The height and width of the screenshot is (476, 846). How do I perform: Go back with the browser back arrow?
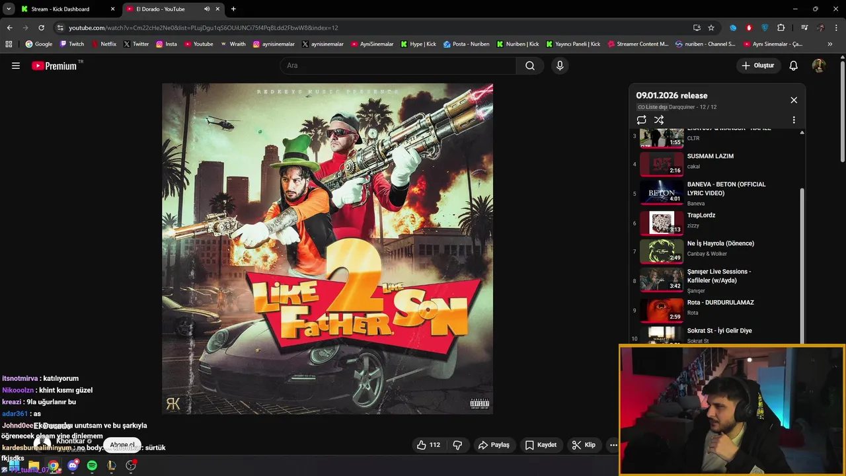coord(9,28)
